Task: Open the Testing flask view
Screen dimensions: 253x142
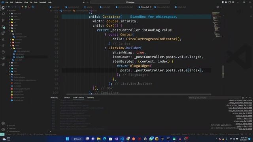Action: (x=3, y=39)
